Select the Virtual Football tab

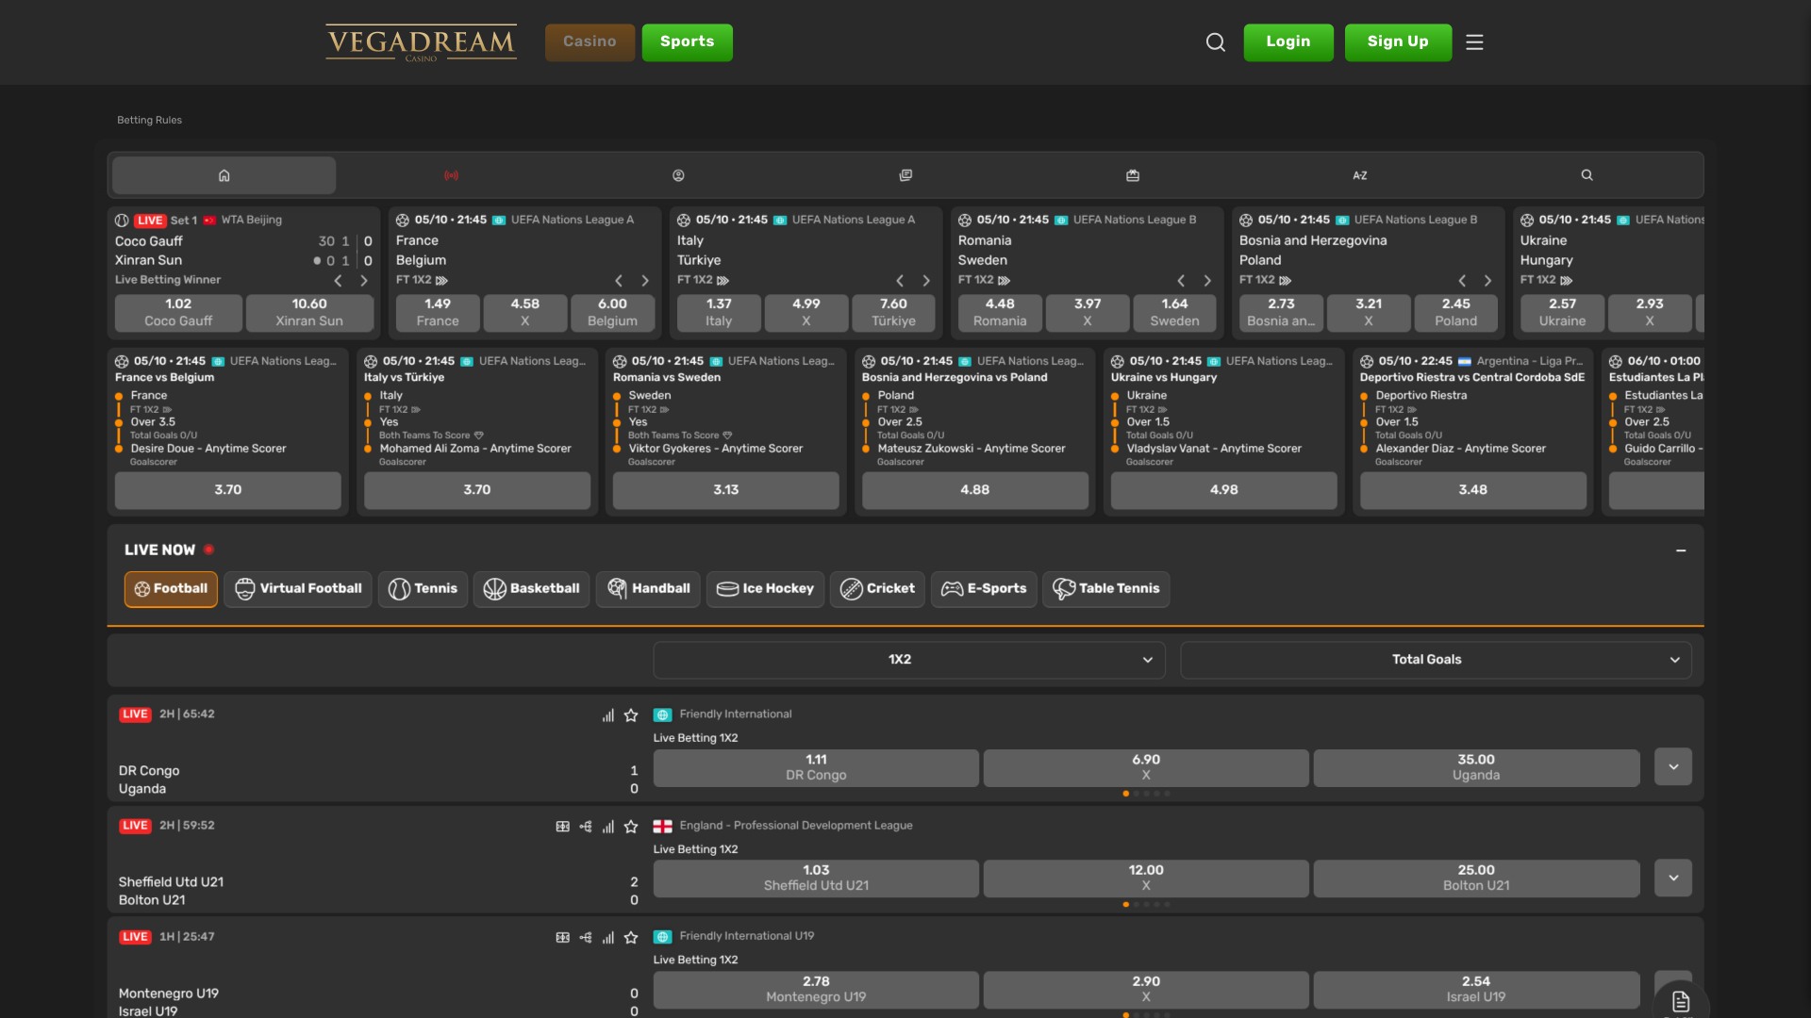298,589
